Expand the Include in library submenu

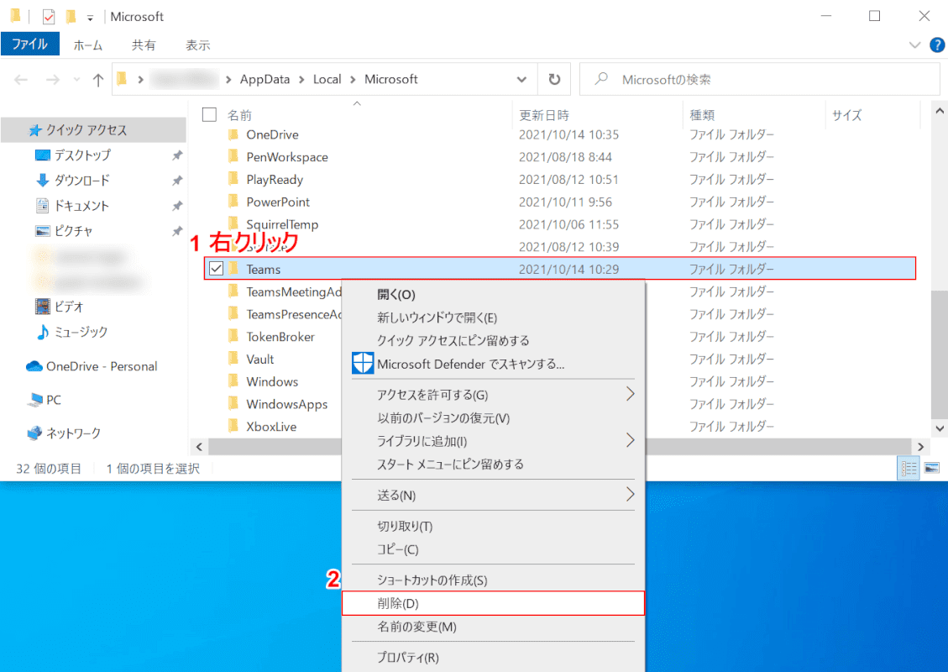tap(630, 440)
